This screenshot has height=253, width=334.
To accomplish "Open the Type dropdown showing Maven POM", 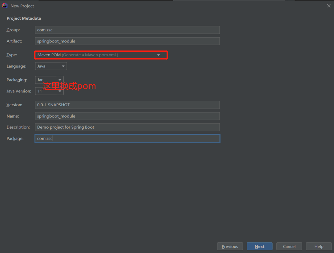I will pyautogui.click(x=99, y=55).
